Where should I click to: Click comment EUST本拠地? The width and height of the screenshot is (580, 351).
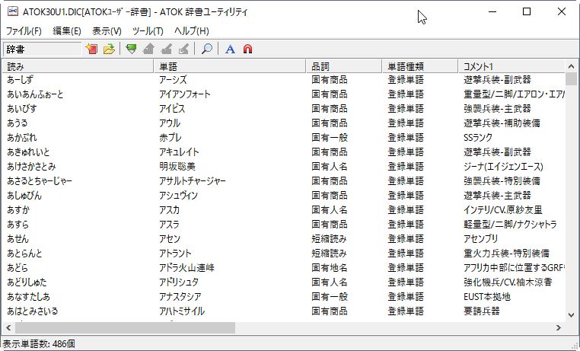coord(487,296)
